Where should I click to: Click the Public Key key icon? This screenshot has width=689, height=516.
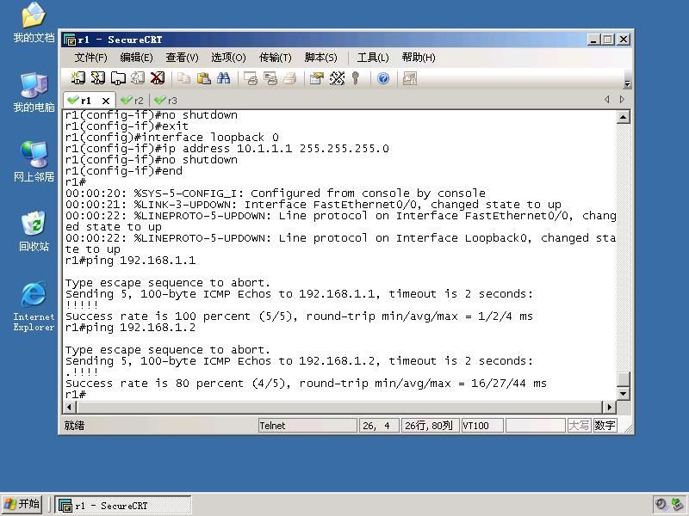[x=356, y=78]
